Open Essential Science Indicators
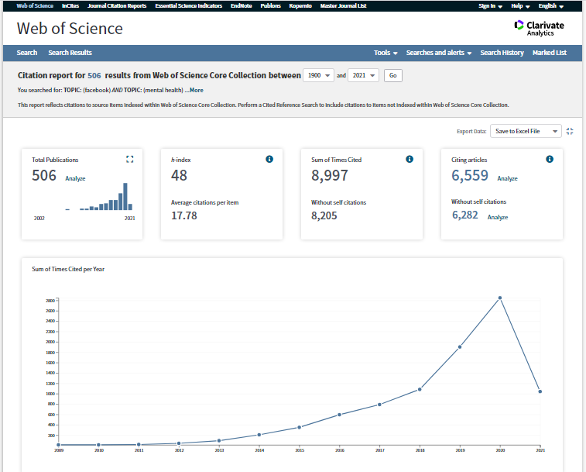This screenshot has height=472, width=586. point(189,6)
